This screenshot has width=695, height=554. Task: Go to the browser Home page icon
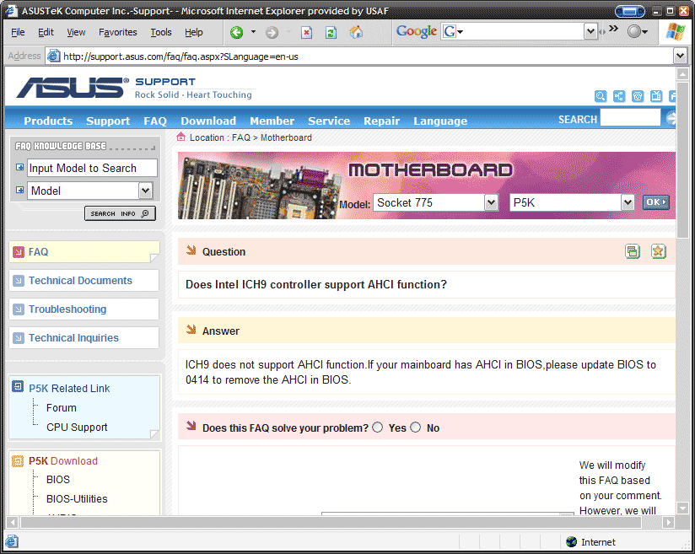(x=355, y=32)
